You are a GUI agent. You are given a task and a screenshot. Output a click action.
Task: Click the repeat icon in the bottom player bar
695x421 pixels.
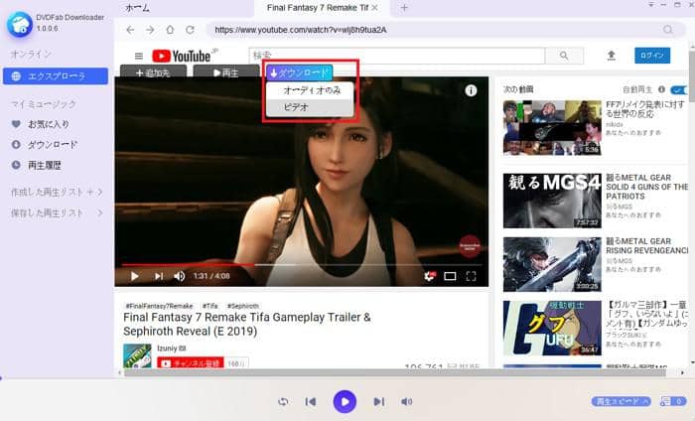pos(283,401)
